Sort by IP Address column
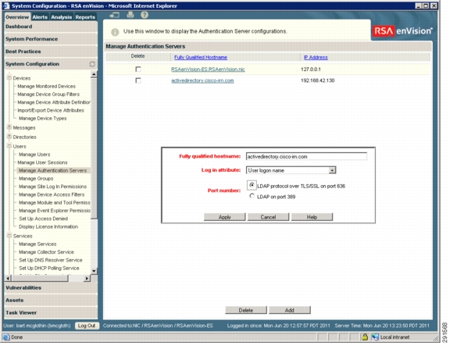The height and width of the screenshot is (349, 450). point(316,57)
